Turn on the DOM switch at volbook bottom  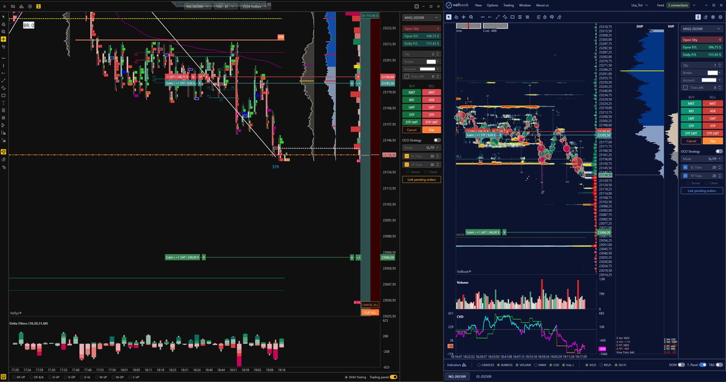(x=681, y=365)
